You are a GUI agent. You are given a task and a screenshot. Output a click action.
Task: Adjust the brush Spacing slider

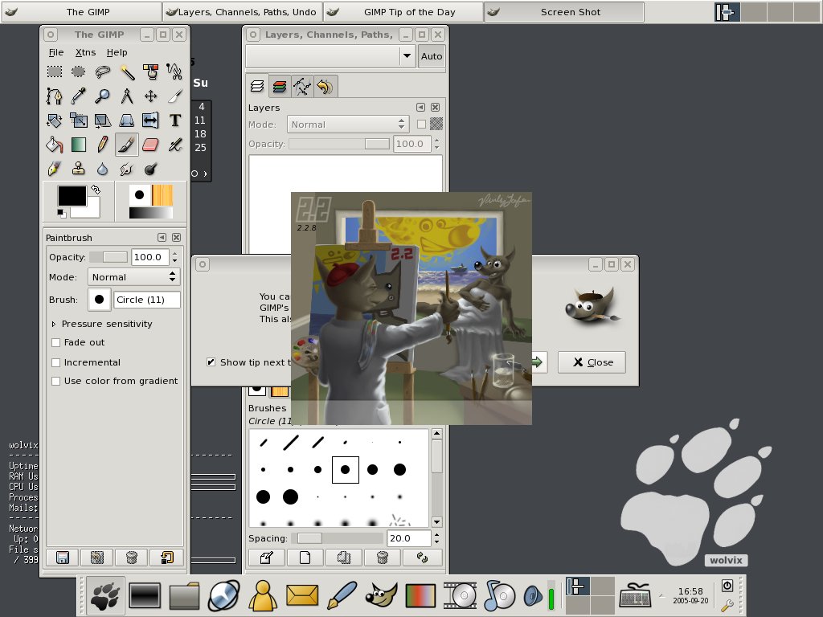coord(338,538)
